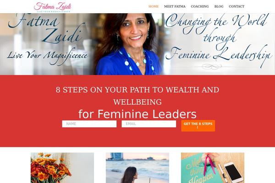Open the Home menu item
Viewport: 275px width, 183px height.
pyautogui.click(x=154, y=6)
